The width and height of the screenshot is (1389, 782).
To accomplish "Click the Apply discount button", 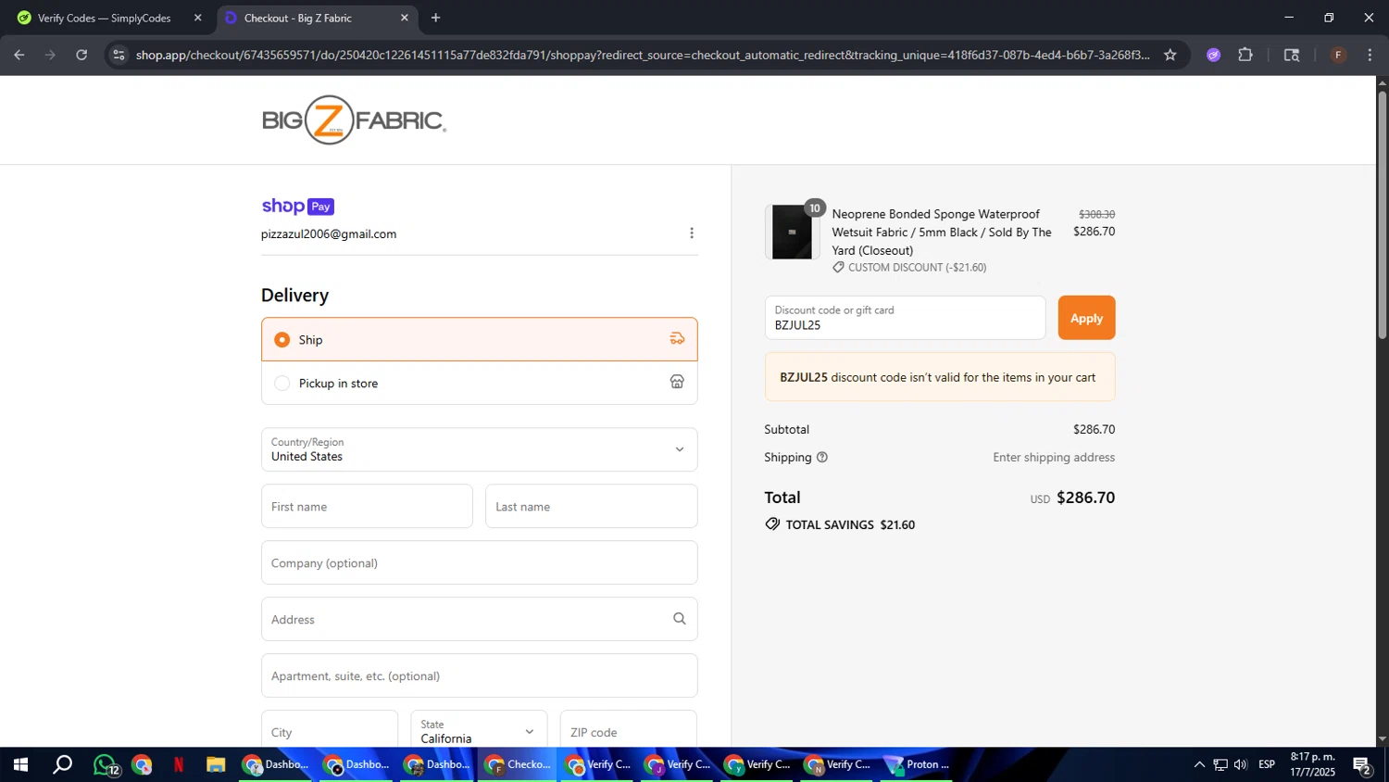I will pos(1086,318).
